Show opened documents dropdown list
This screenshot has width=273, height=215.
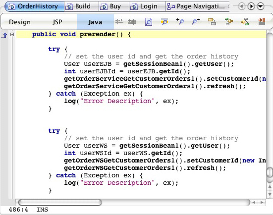(261, 6)
